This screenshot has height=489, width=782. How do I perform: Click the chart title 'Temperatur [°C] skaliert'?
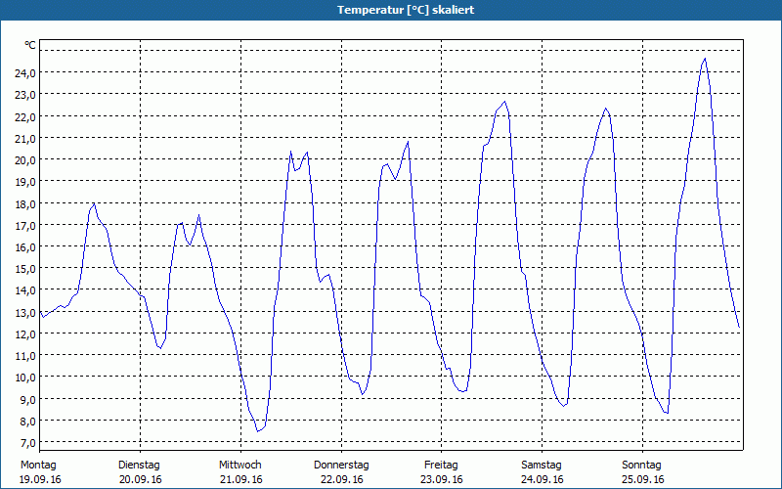point(406,10)
